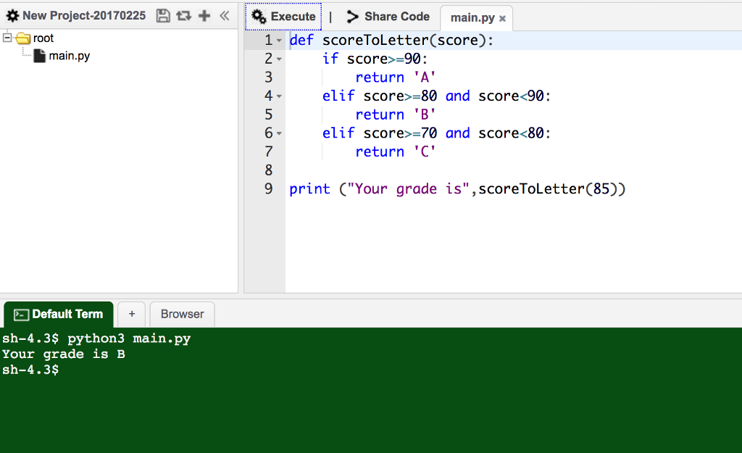Collapse the root folder tree node

pyautogui.click(x=7, y=38)
